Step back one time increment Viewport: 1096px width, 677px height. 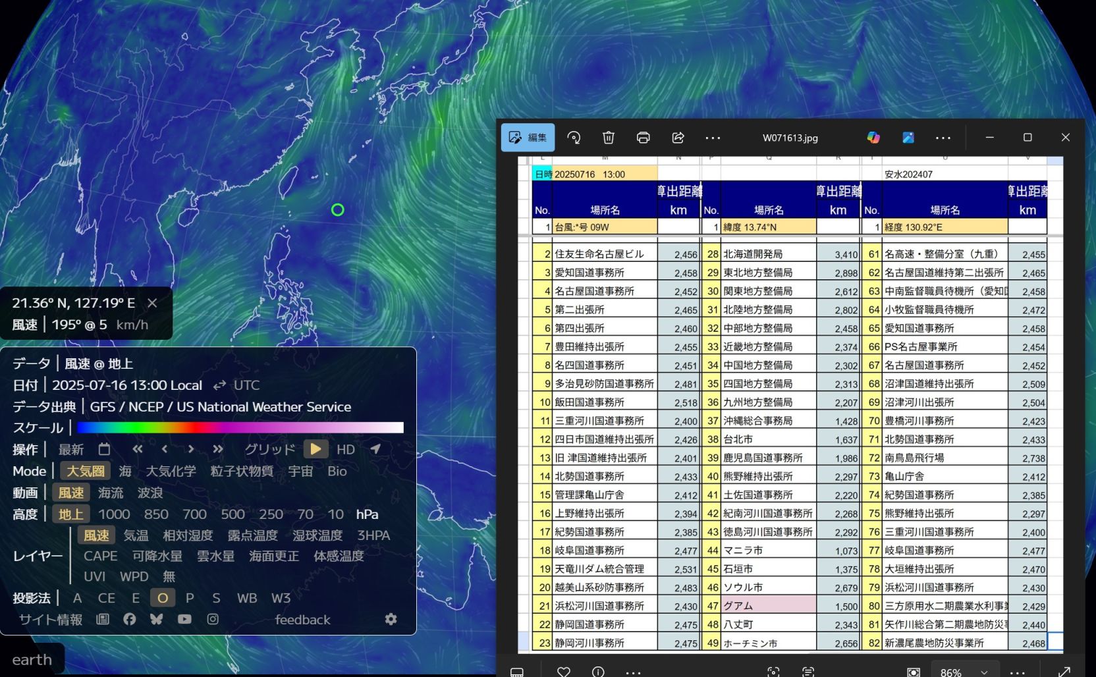point(165,449)
